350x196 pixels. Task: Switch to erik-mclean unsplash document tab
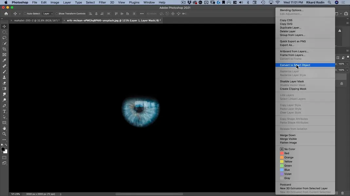point(114,21)
